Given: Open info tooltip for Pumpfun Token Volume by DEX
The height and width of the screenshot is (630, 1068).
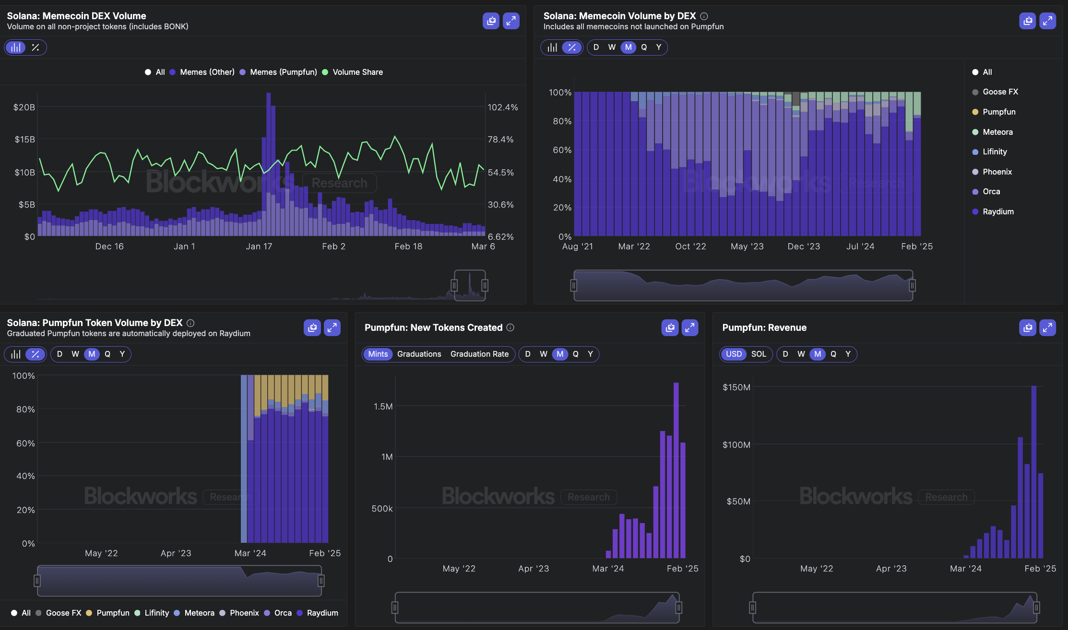Looking at the screenshot, I should click(x=190, y=323).
